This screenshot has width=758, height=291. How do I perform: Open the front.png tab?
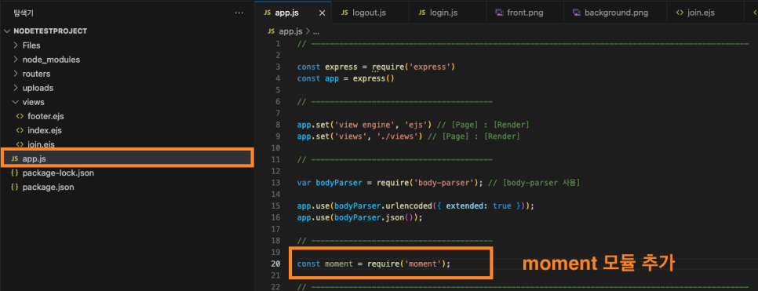(525, 13)
